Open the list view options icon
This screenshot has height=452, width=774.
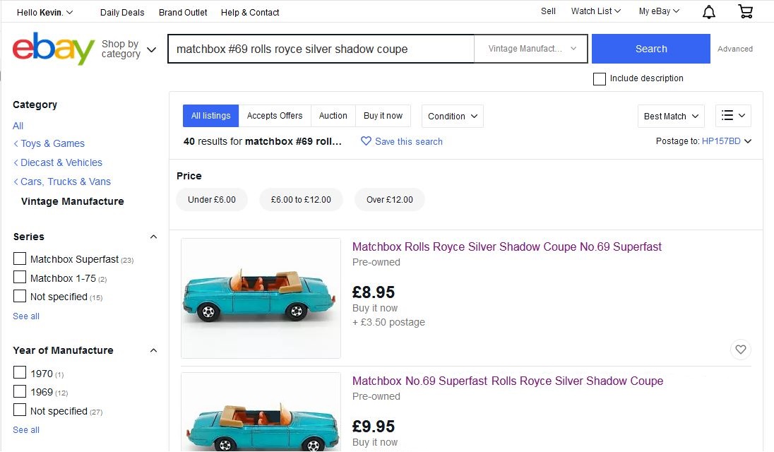[733, 116]
